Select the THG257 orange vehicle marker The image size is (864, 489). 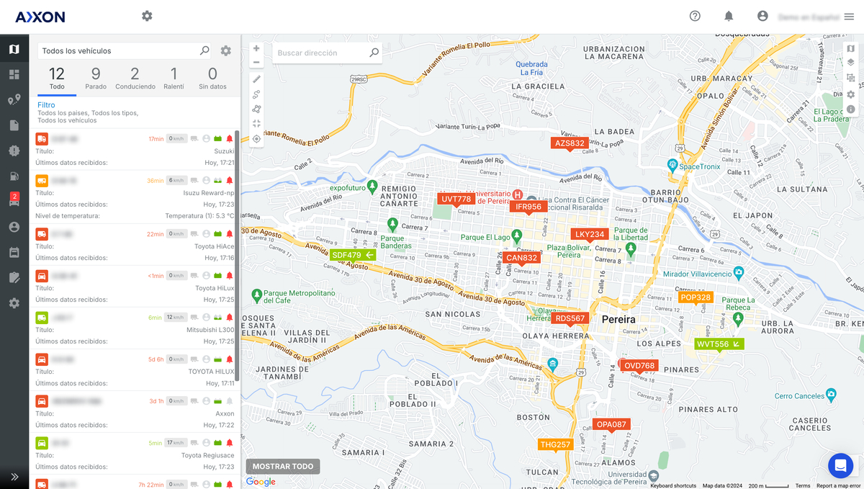555,444
